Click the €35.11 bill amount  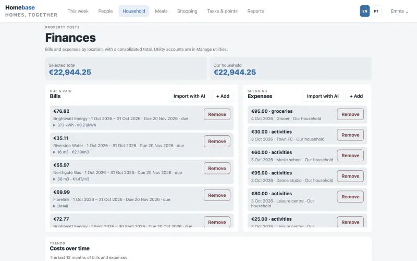pos(60,138)
